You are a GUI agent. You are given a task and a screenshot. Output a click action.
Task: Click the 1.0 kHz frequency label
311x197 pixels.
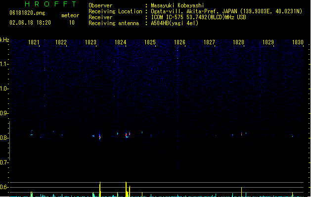pyautogui.click(x=4, y=89)
